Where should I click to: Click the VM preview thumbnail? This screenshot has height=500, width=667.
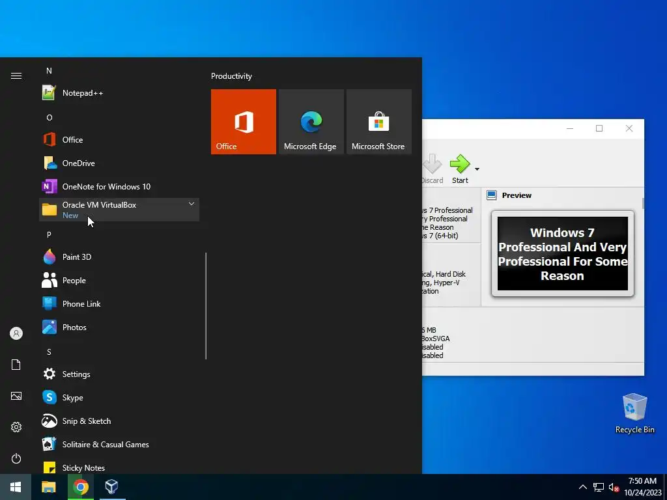(x=562, y=253)
